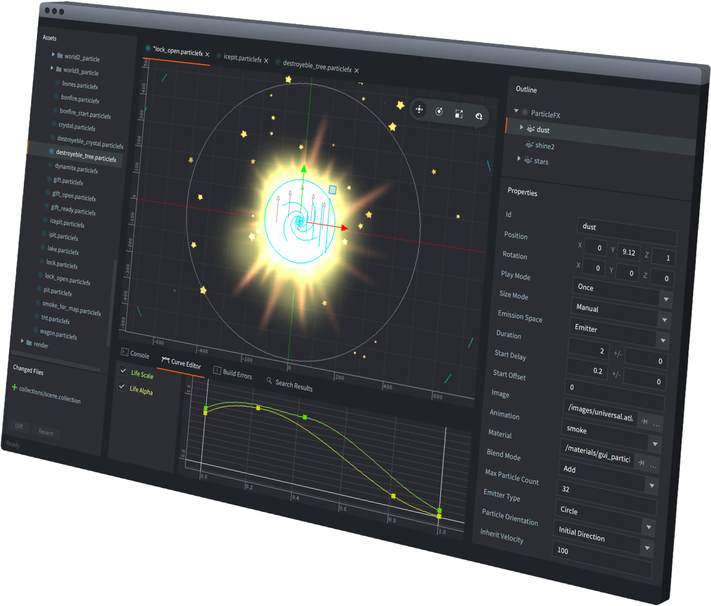The image size is (711, 606).
Task: Toggle the Life Alpha checkbox
Action: [x=123, y=386]
